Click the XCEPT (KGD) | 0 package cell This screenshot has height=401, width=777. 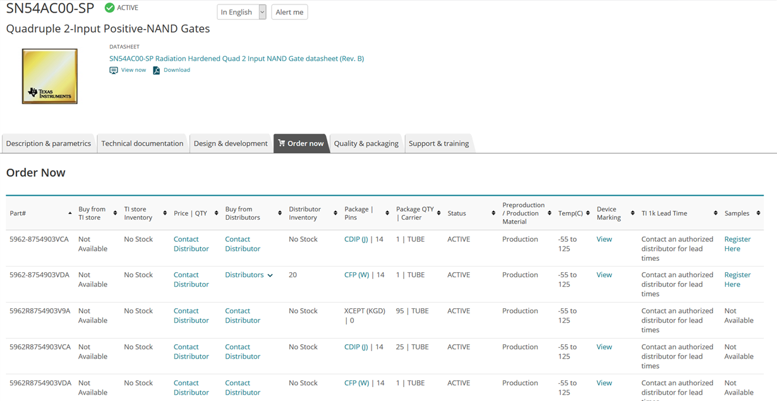tap(364, 316)
